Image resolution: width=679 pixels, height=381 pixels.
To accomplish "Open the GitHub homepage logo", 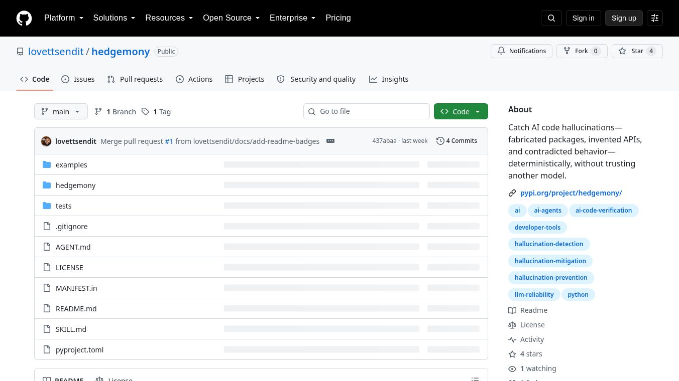I will pyautogui.click(x=24, y=18).
